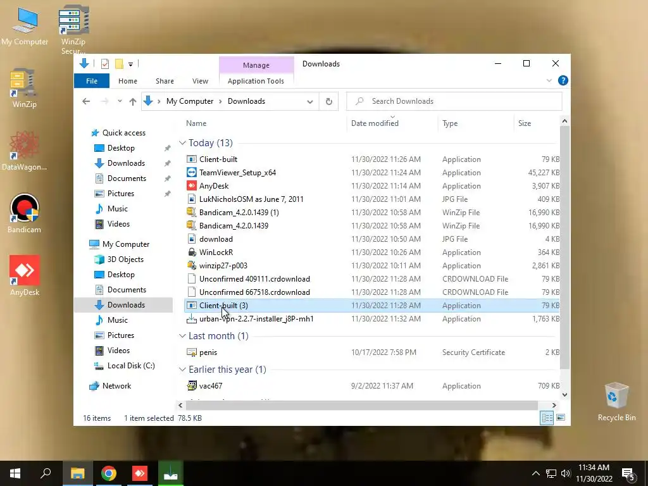The image size is (648, 486).
Task: Open the DataWagon desktop shortcut
Action: tap(24, 151)
